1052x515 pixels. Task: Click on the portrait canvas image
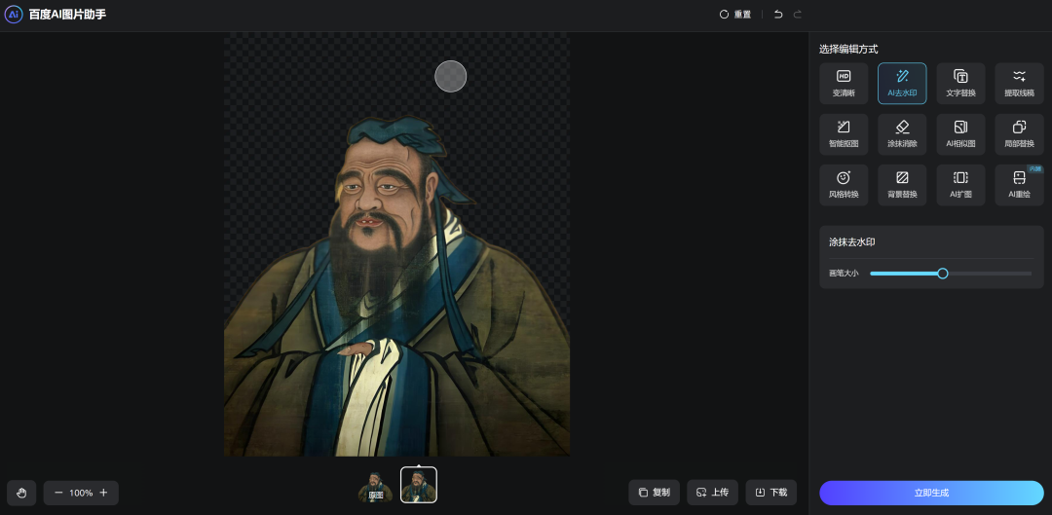click(396, 244)
